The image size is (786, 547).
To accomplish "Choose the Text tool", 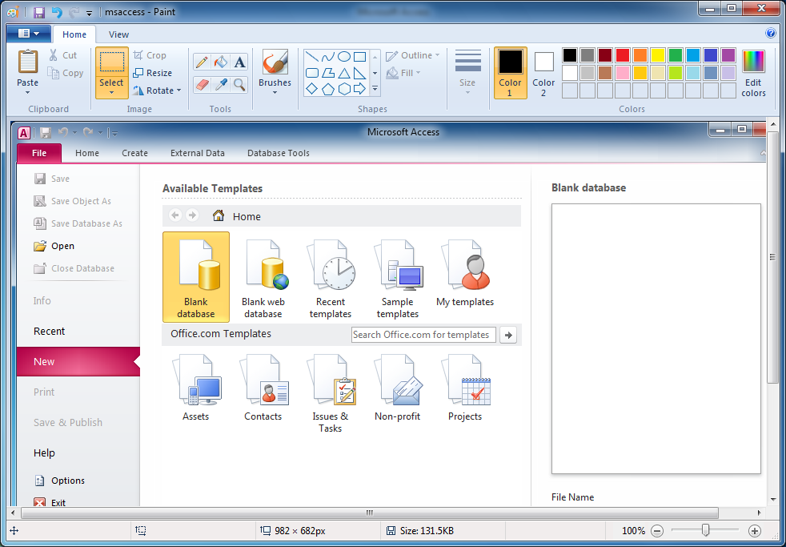I will pyautogui.click(x=239, y=62).
